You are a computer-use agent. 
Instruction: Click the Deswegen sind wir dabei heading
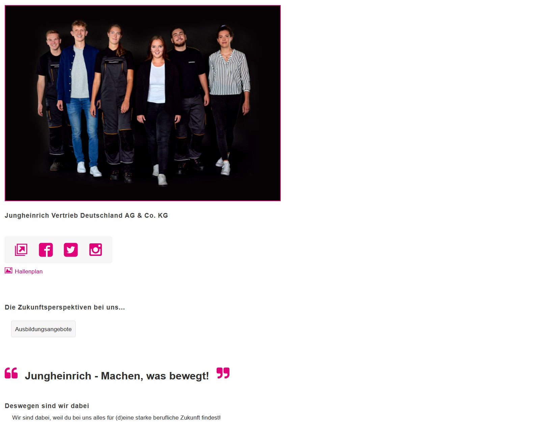click(47, 406)
